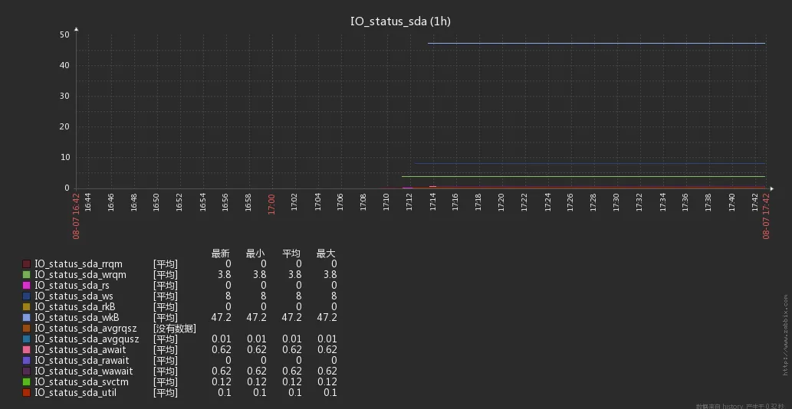Click the magenta IO_status_sda_rs legend swatch

coord(26,286)
